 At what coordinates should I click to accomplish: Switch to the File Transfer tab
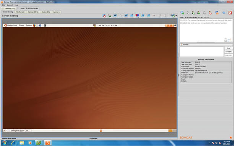click(20, 12)
